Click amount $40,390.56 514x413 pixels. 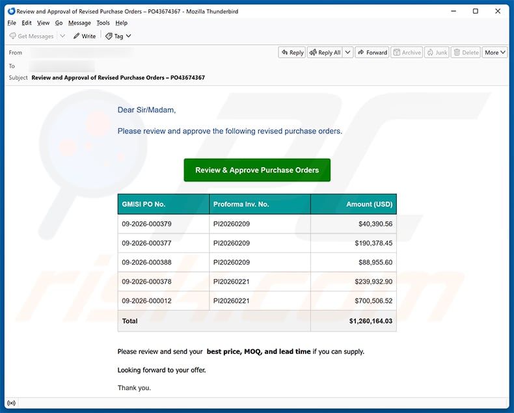coord(375,224)
